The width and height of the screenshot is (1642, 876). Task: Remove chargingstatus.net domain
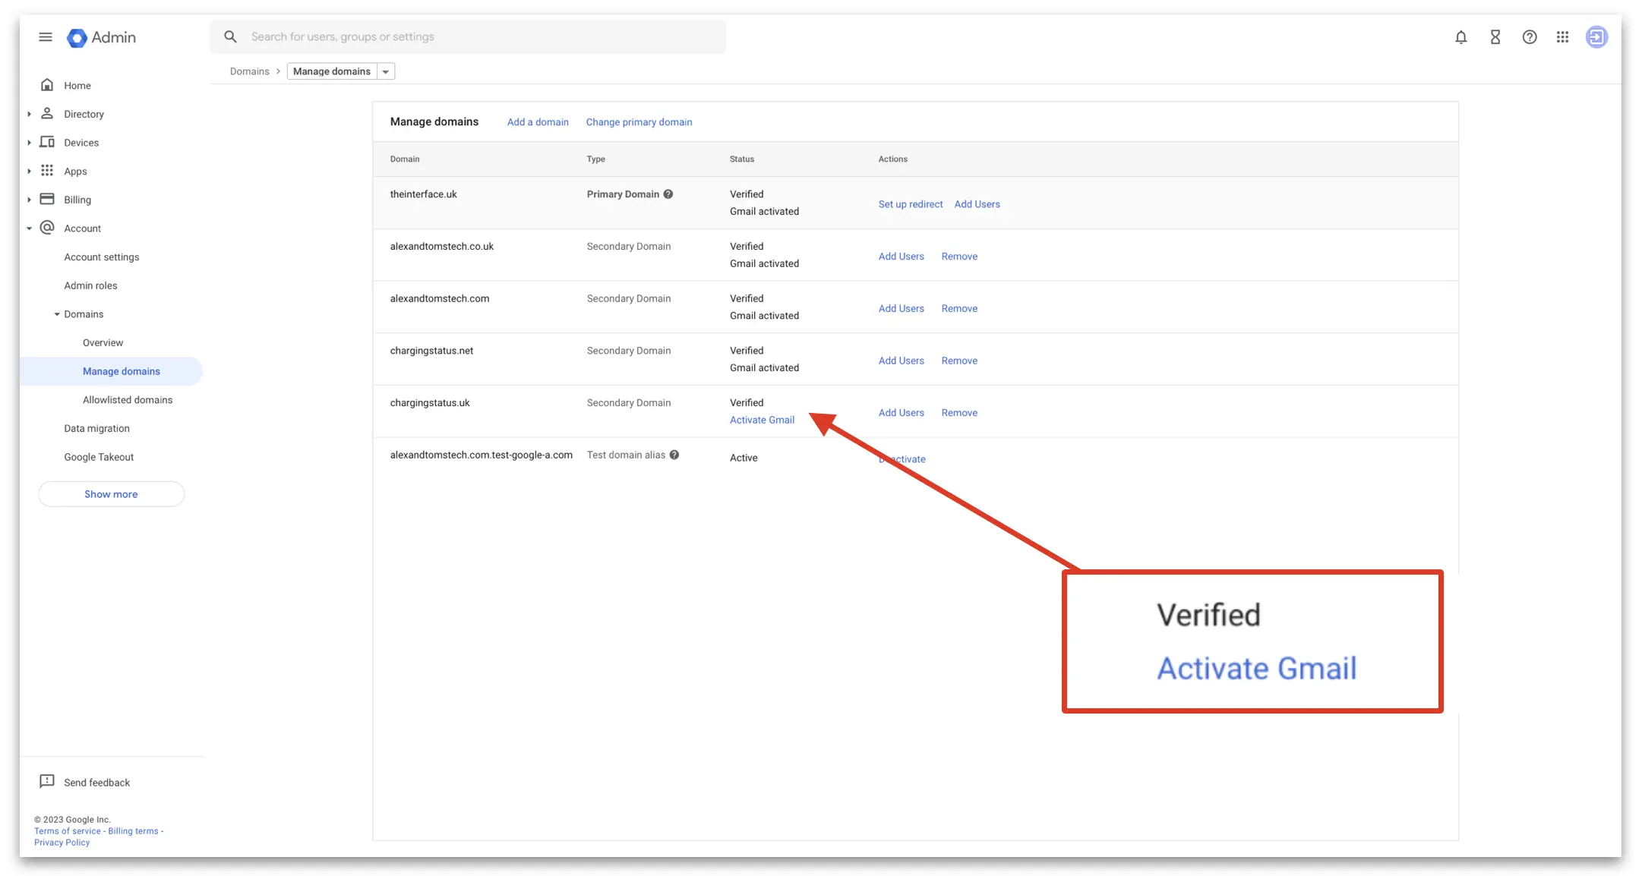click(x=959, y=361)
